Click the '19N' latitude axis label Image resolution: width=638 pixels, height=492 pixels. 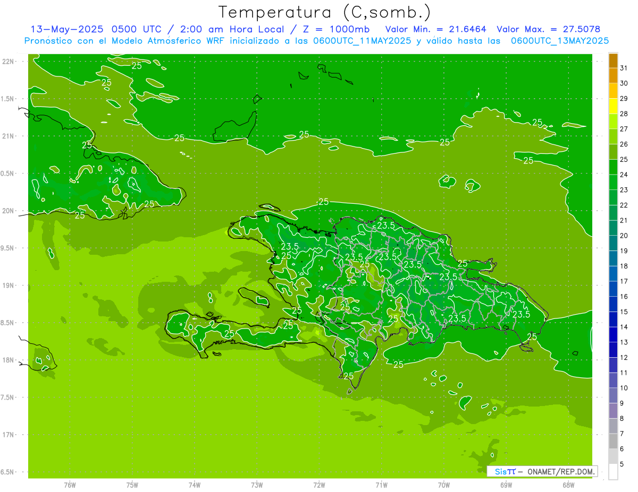click(9, 286)
